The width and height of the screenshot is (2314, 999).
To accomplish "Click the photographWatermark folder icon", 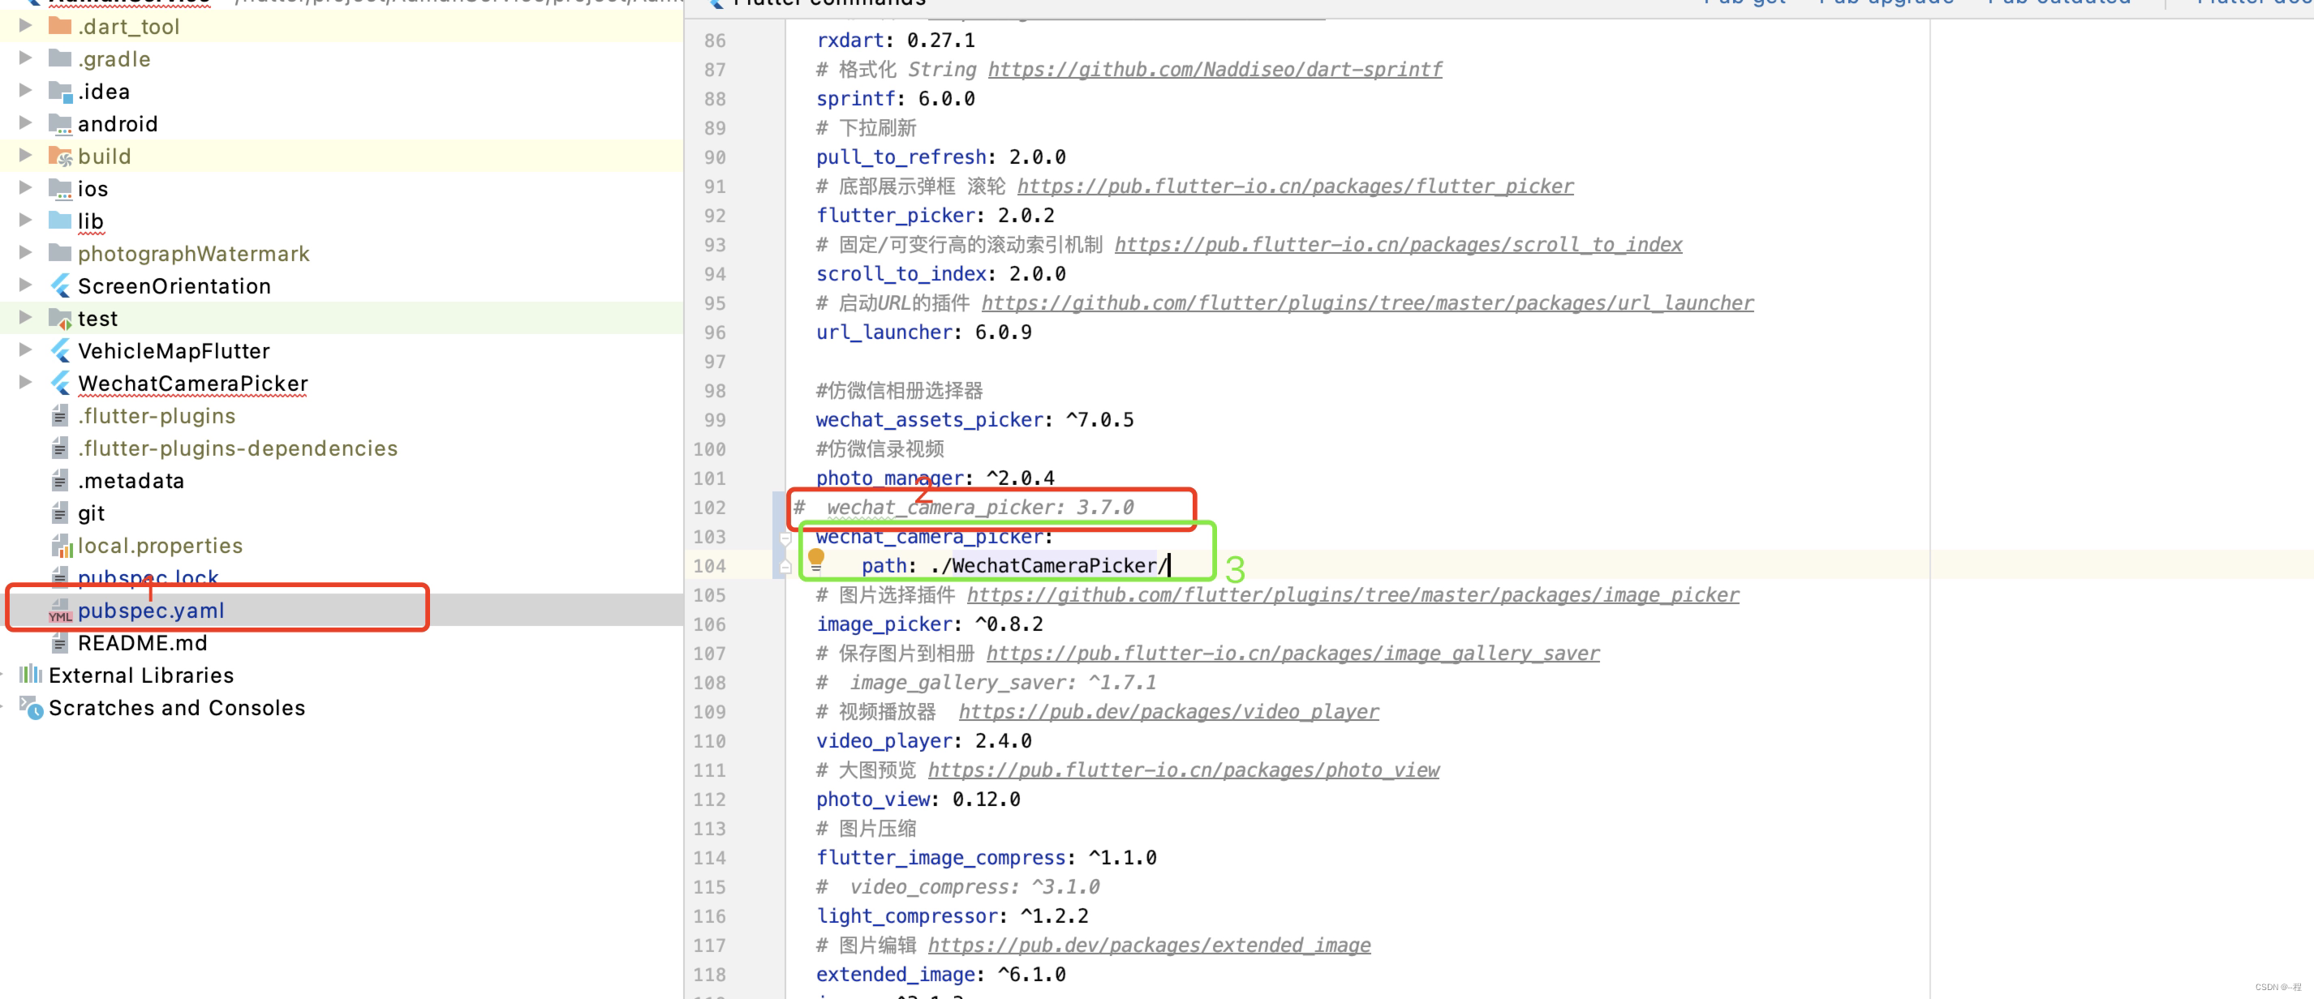I will click(x=59, y=253).
